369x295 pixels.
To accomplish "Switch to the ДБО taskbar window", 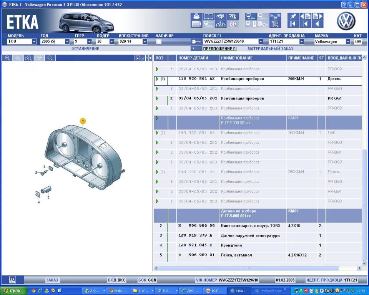I will tap(190, 291).
